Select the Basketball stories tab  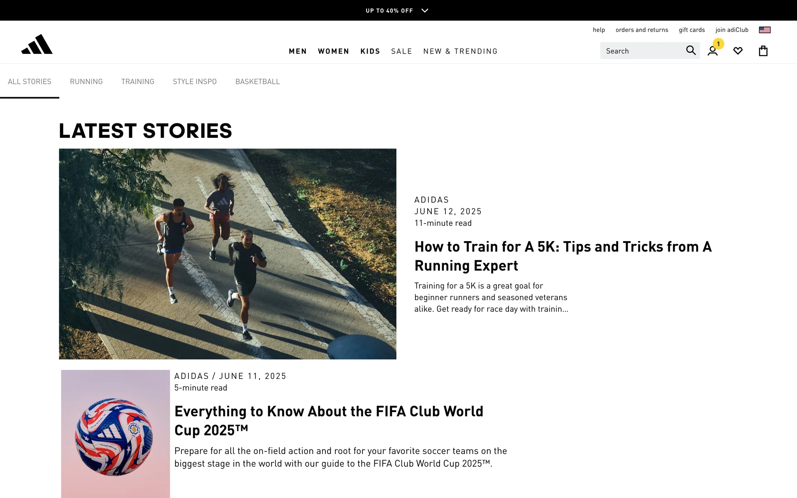click(257, 82)
